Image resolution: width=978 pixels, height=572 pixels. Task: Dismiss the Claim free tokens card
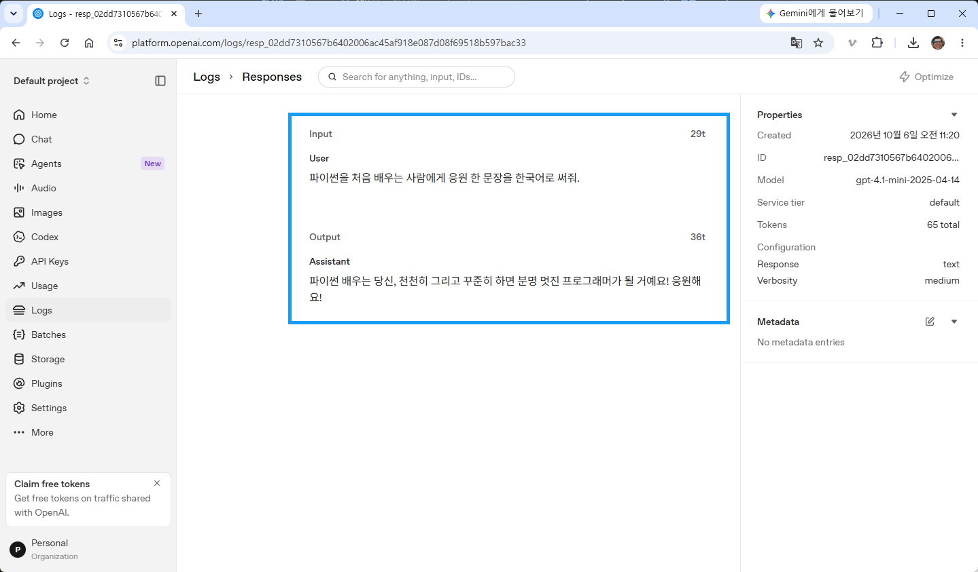(x=157, y=483)
